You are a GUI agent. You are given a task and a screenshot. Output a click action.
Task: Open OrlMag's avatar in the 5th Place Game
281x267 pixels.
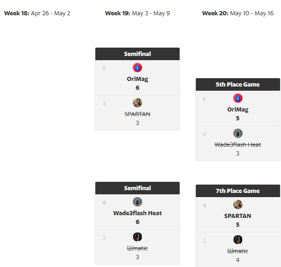pos(238,98)
